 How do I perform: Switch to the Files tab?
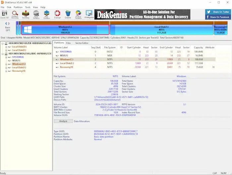[68, 43]
